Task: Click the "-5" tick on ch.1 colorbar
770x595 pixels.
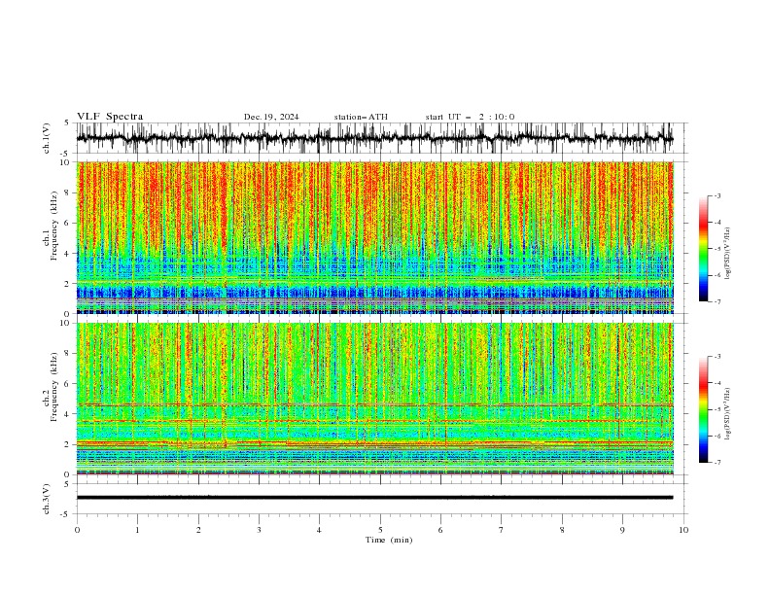Action: [717, 249]
